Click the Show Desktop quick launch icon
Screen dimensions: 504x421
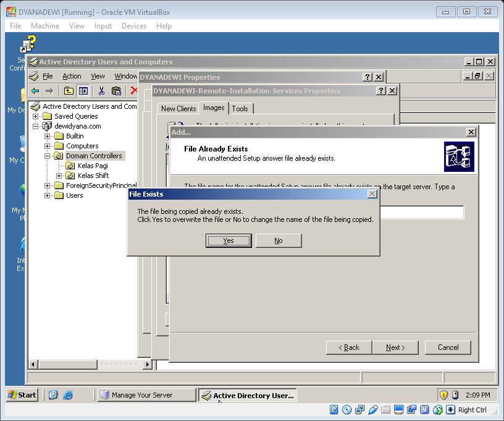[x=53, y=395]
